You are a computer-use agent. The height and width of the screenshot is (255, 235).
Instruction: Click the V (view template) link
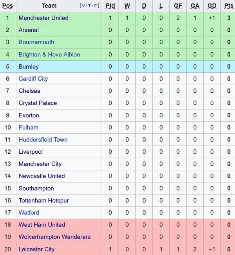point(83,6)
